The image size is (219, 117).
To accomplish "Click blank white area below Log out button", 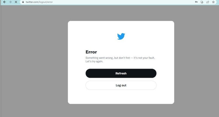I will [121, 97].
